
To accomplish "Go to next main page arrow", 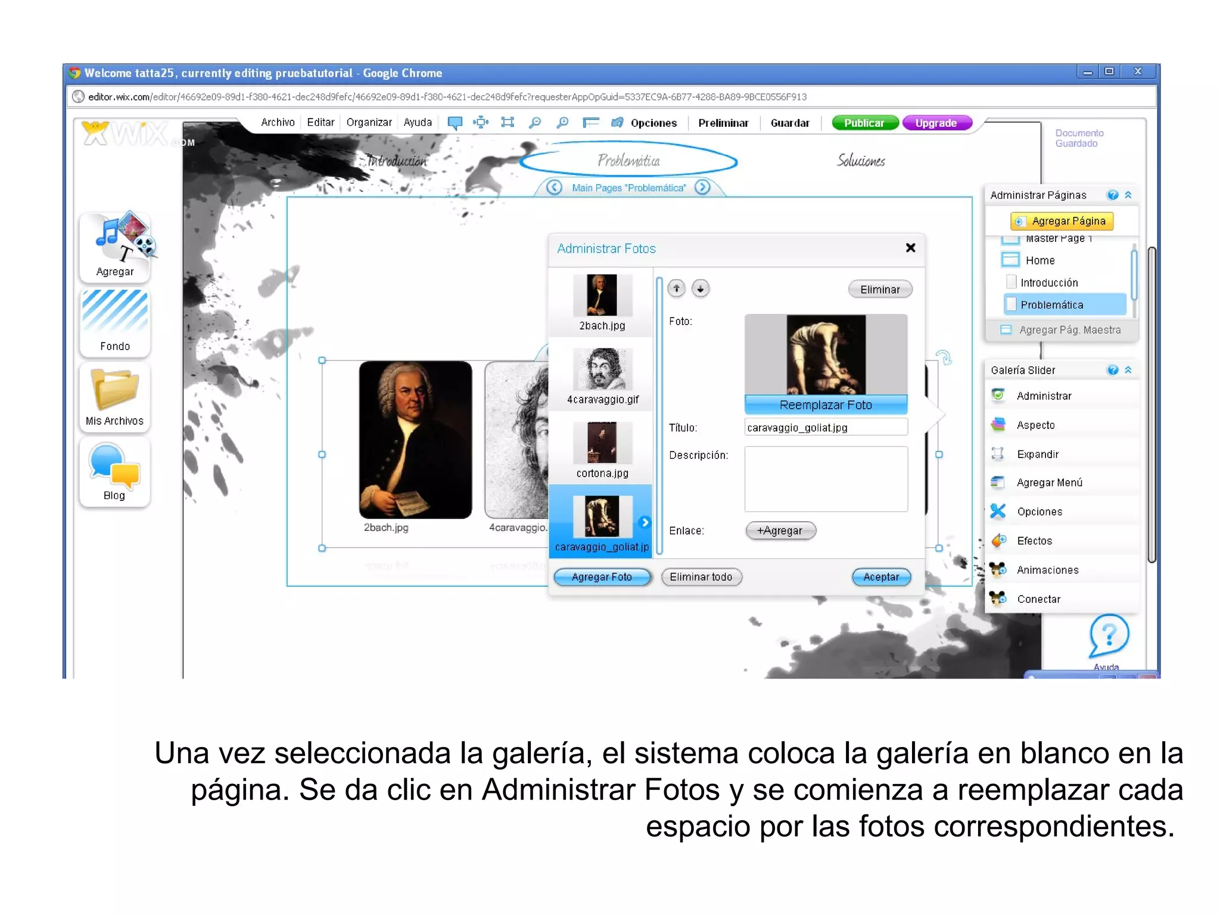I will [703, 188].
